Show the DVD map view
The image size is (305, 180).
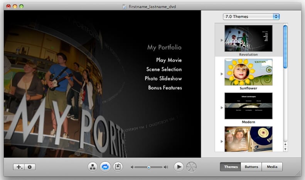93,167
